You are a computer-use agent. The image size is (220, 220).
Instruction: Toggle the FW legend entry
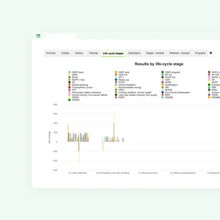[x=72, y=90]
